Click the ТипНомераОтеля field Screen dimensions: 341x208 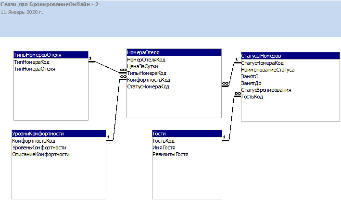tap(35, 69)
